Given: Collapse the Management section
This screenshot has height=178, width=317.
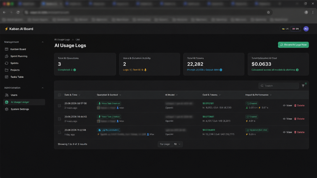Looking at the screenshot, I should (42, 42).
